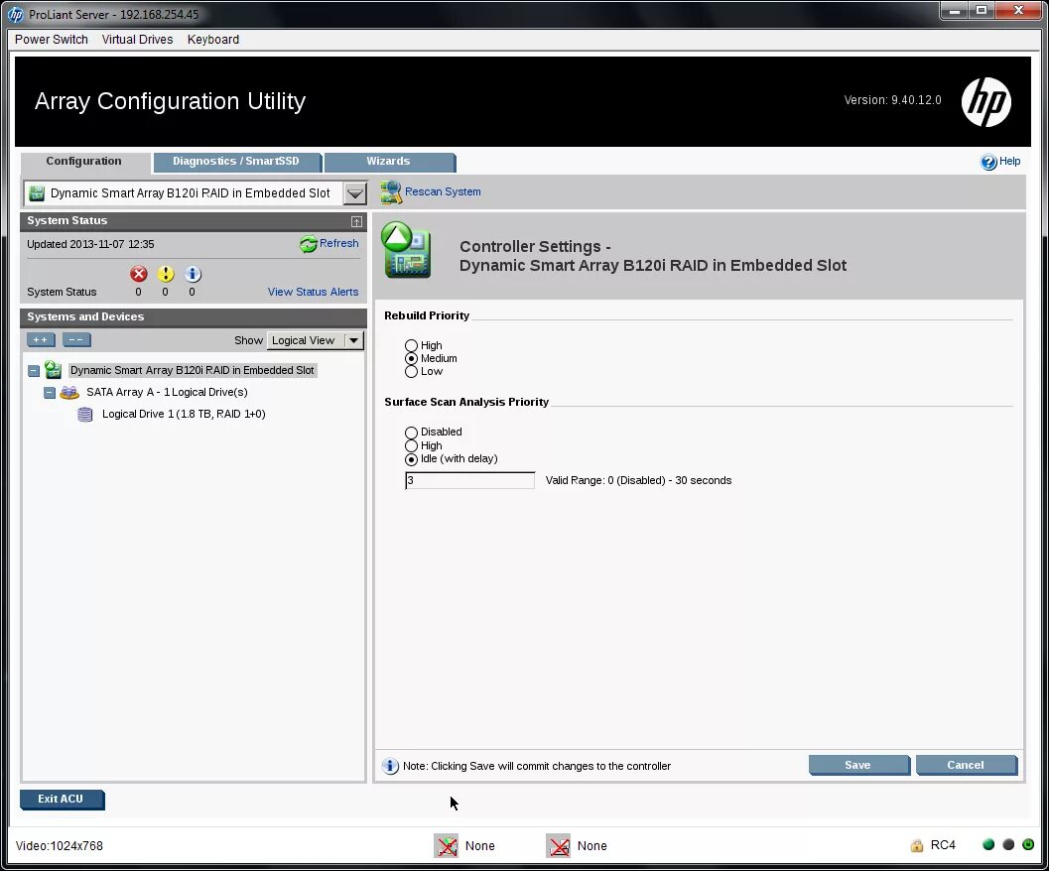
Task: Switch to the Diagnostics / SmartSSD tab
Action: pos(236,162)
